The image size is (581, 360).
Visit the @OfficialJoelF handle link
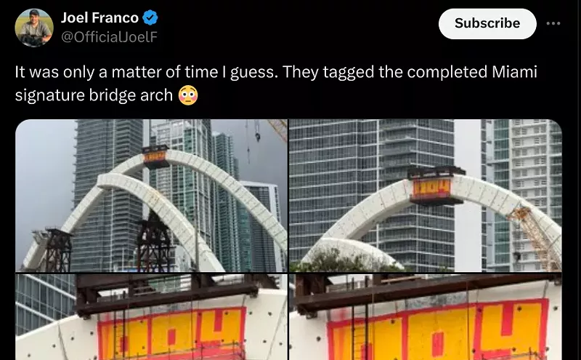pos(110,37)
